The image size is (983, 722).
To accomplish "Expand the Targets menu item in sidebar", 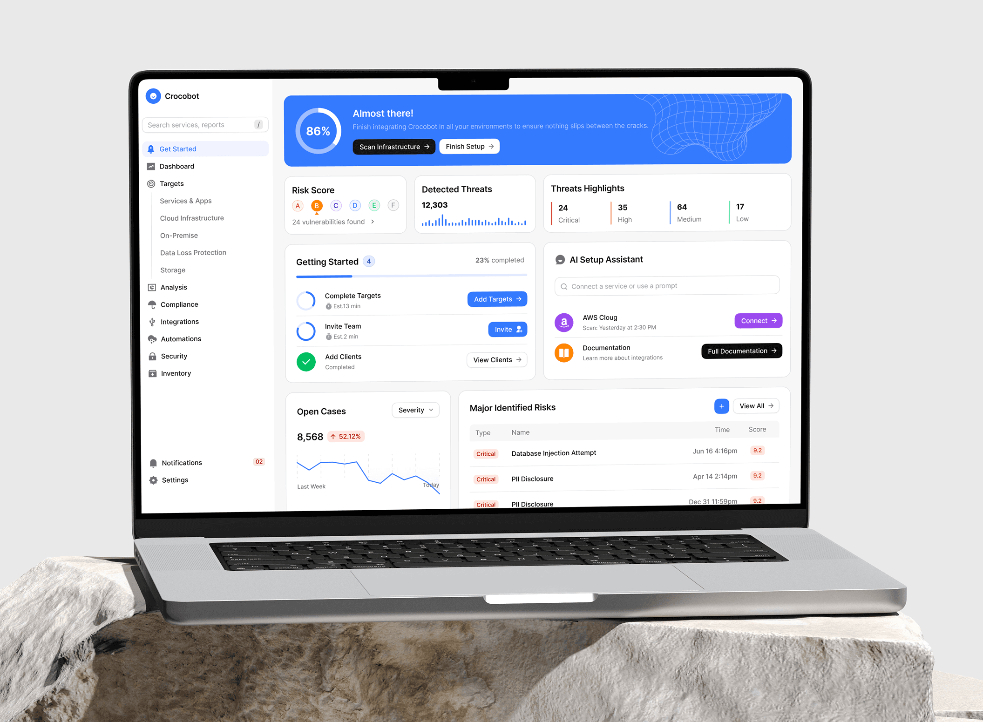I will click(x=171, y=184).
